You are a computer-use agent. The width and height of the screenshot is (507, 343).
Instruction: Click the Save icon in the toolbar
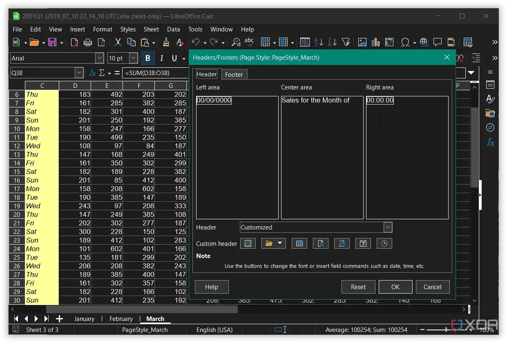(52, 42)
